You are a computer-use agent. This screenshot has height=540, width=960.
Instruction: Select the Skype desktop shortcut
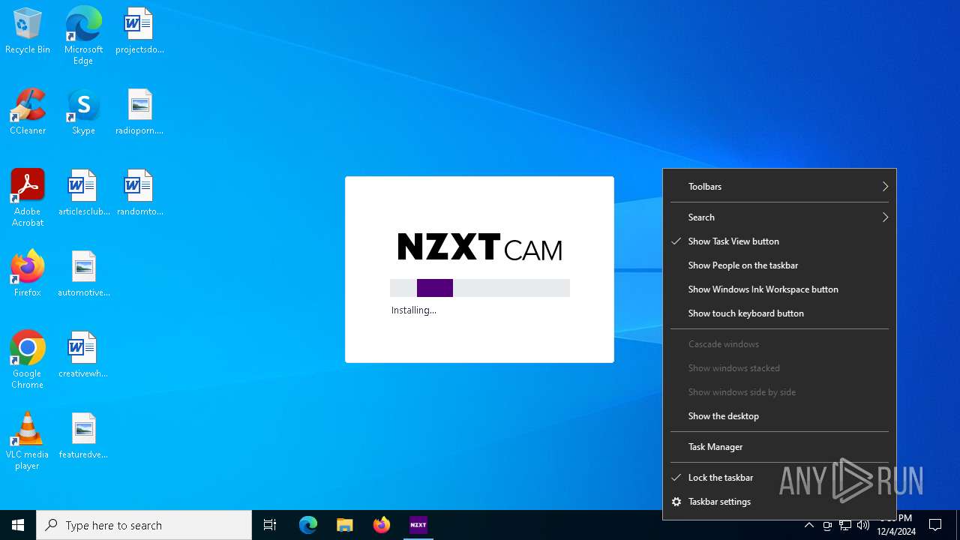83,112
